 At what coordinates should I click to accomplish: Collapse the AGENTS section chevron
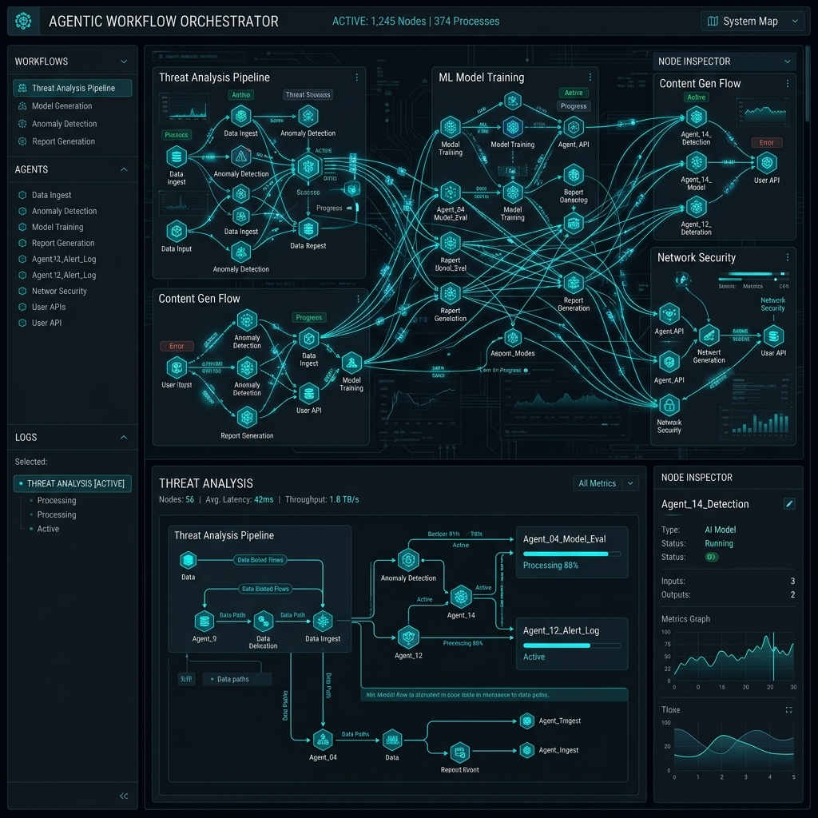124,169
